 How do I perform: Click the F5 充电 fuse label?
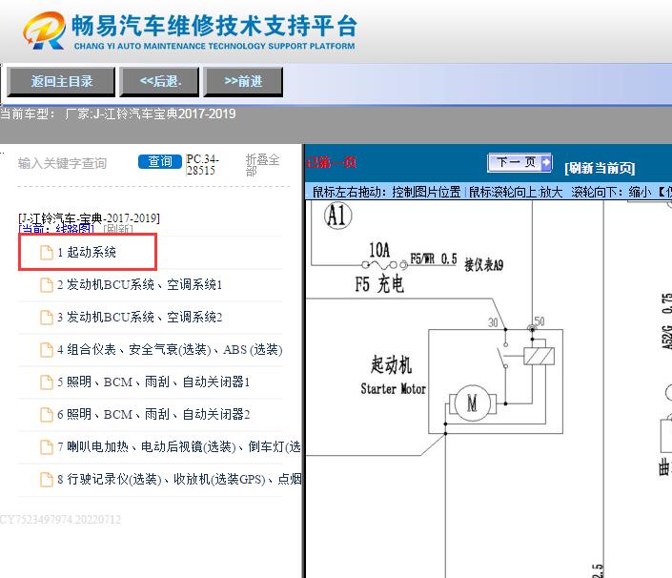coord(379,284)
